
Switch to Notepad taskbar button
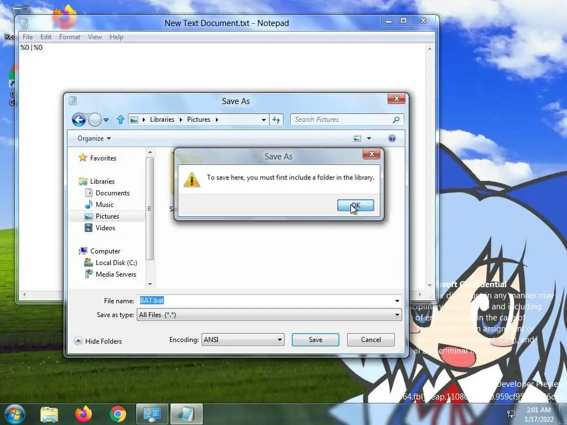[x=186, y=414]
